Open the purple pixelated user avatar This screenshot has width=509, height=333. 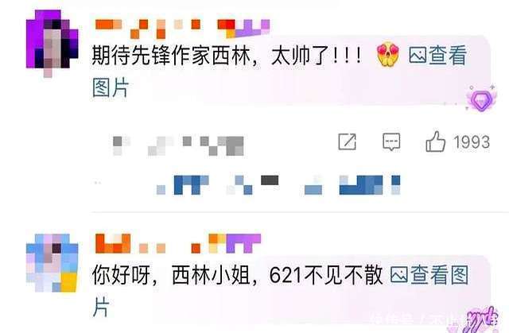[x=52, y=43]
